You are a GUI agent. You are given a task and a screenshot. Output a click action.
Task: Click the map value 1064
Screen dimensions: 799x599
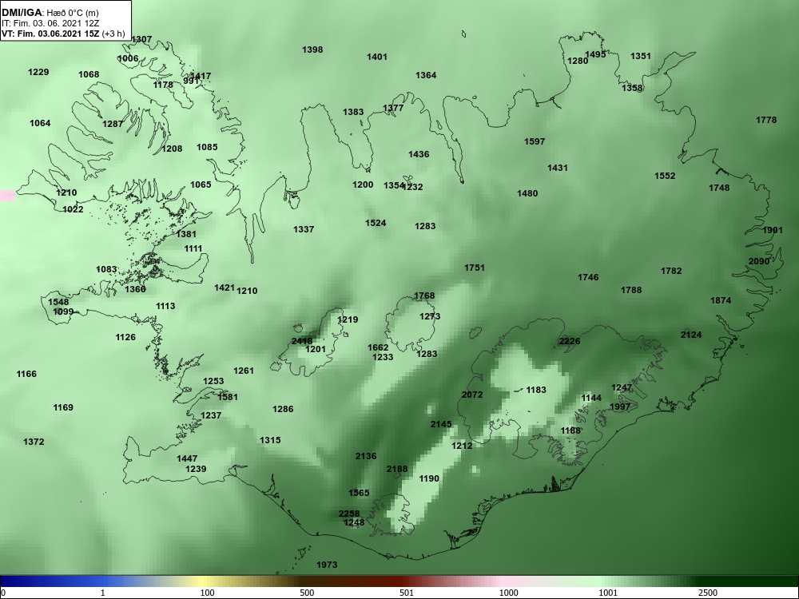point(40,123)
